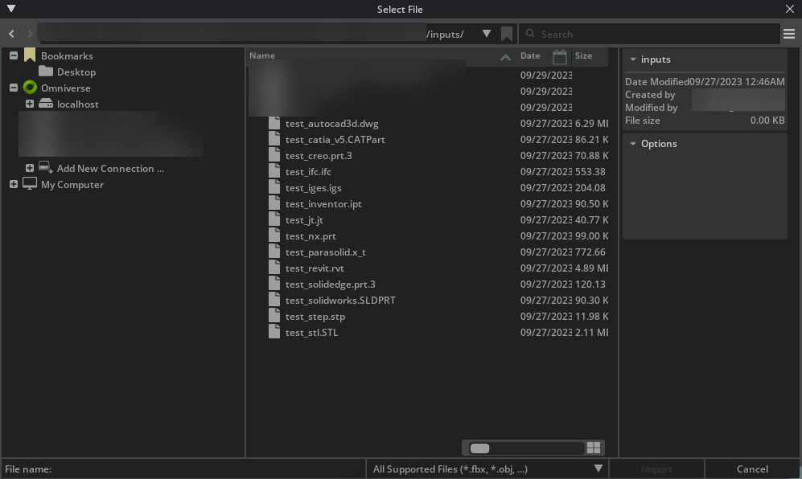Click the bookmark icon beside the path bar

point(507,34)
